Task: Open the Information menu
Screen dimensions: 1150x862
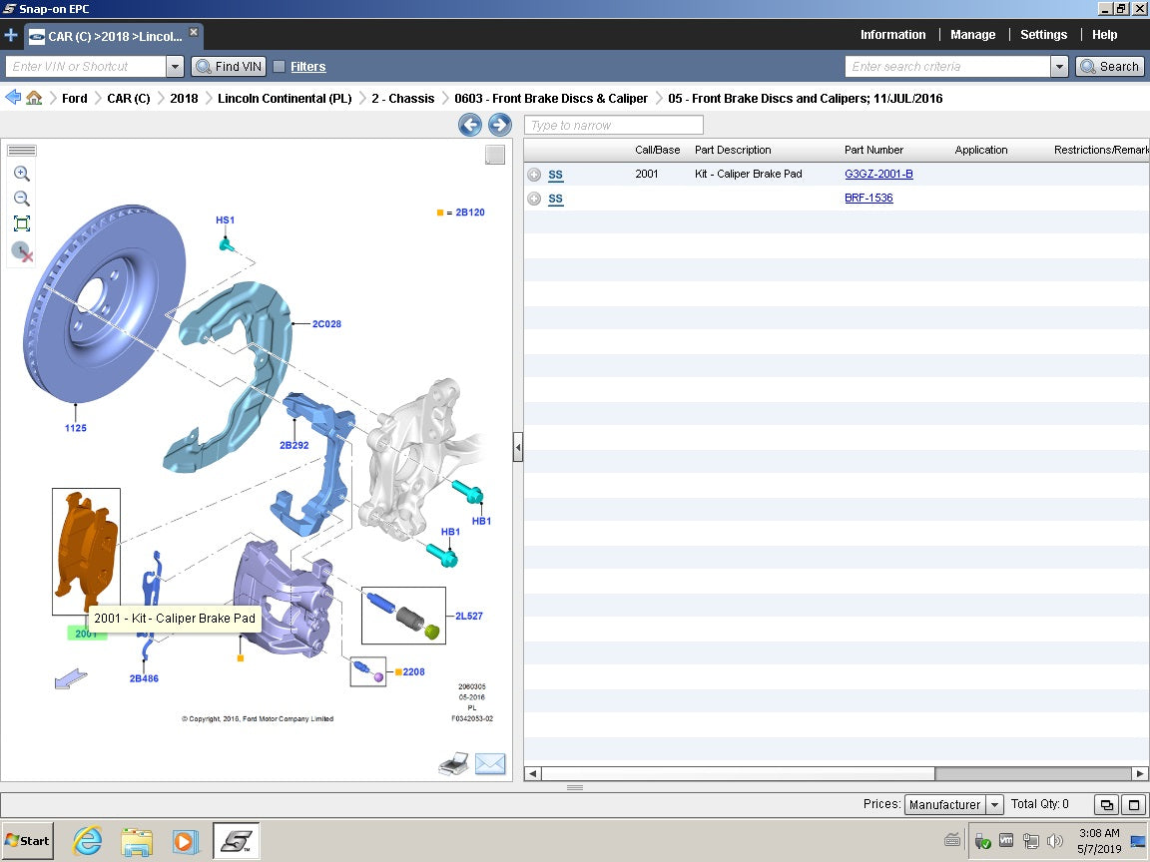Action: [x=892, y=35]
